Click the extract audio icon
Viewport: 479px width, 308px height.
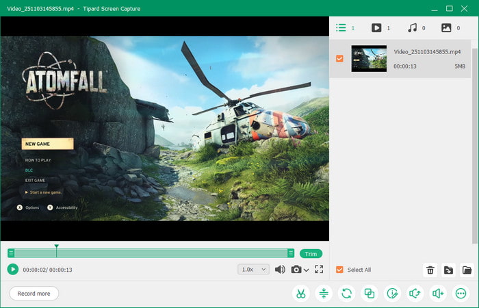pos(415,294)
